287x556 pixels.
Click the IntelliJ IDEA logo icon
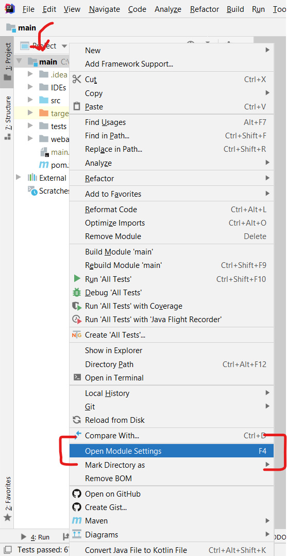pos(9,8)
